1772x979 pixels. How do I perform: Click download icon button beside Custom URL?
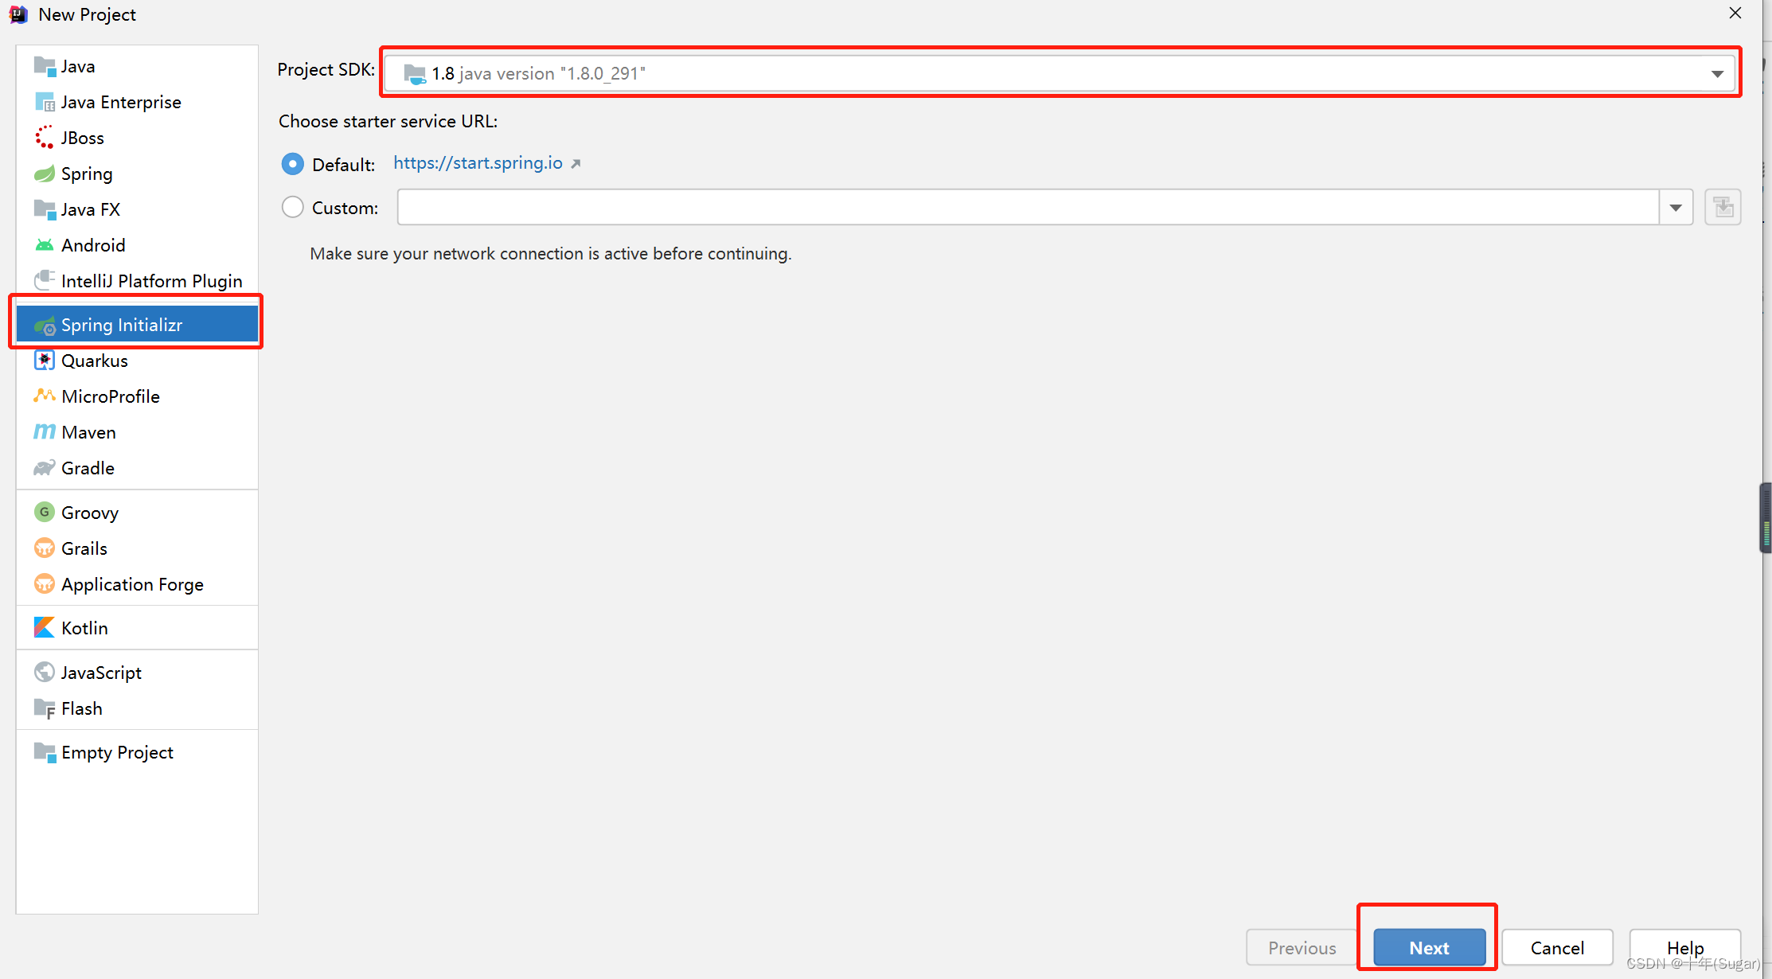(x=1723, y=208)
